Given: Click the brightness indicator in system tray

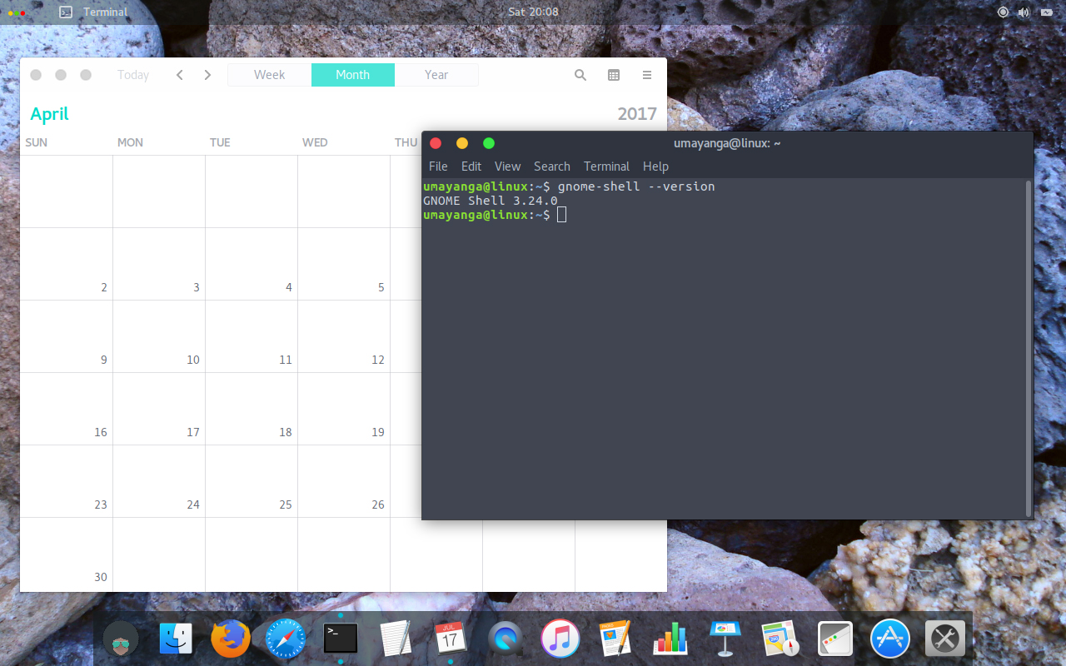Looking at the screenshot, I should click(x=1003, y=12).
